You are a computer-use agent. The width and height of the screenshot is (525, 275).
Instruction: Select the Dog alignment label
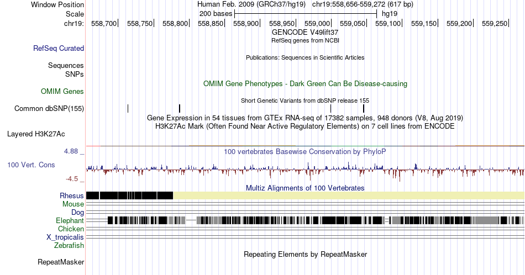(77, 213)
